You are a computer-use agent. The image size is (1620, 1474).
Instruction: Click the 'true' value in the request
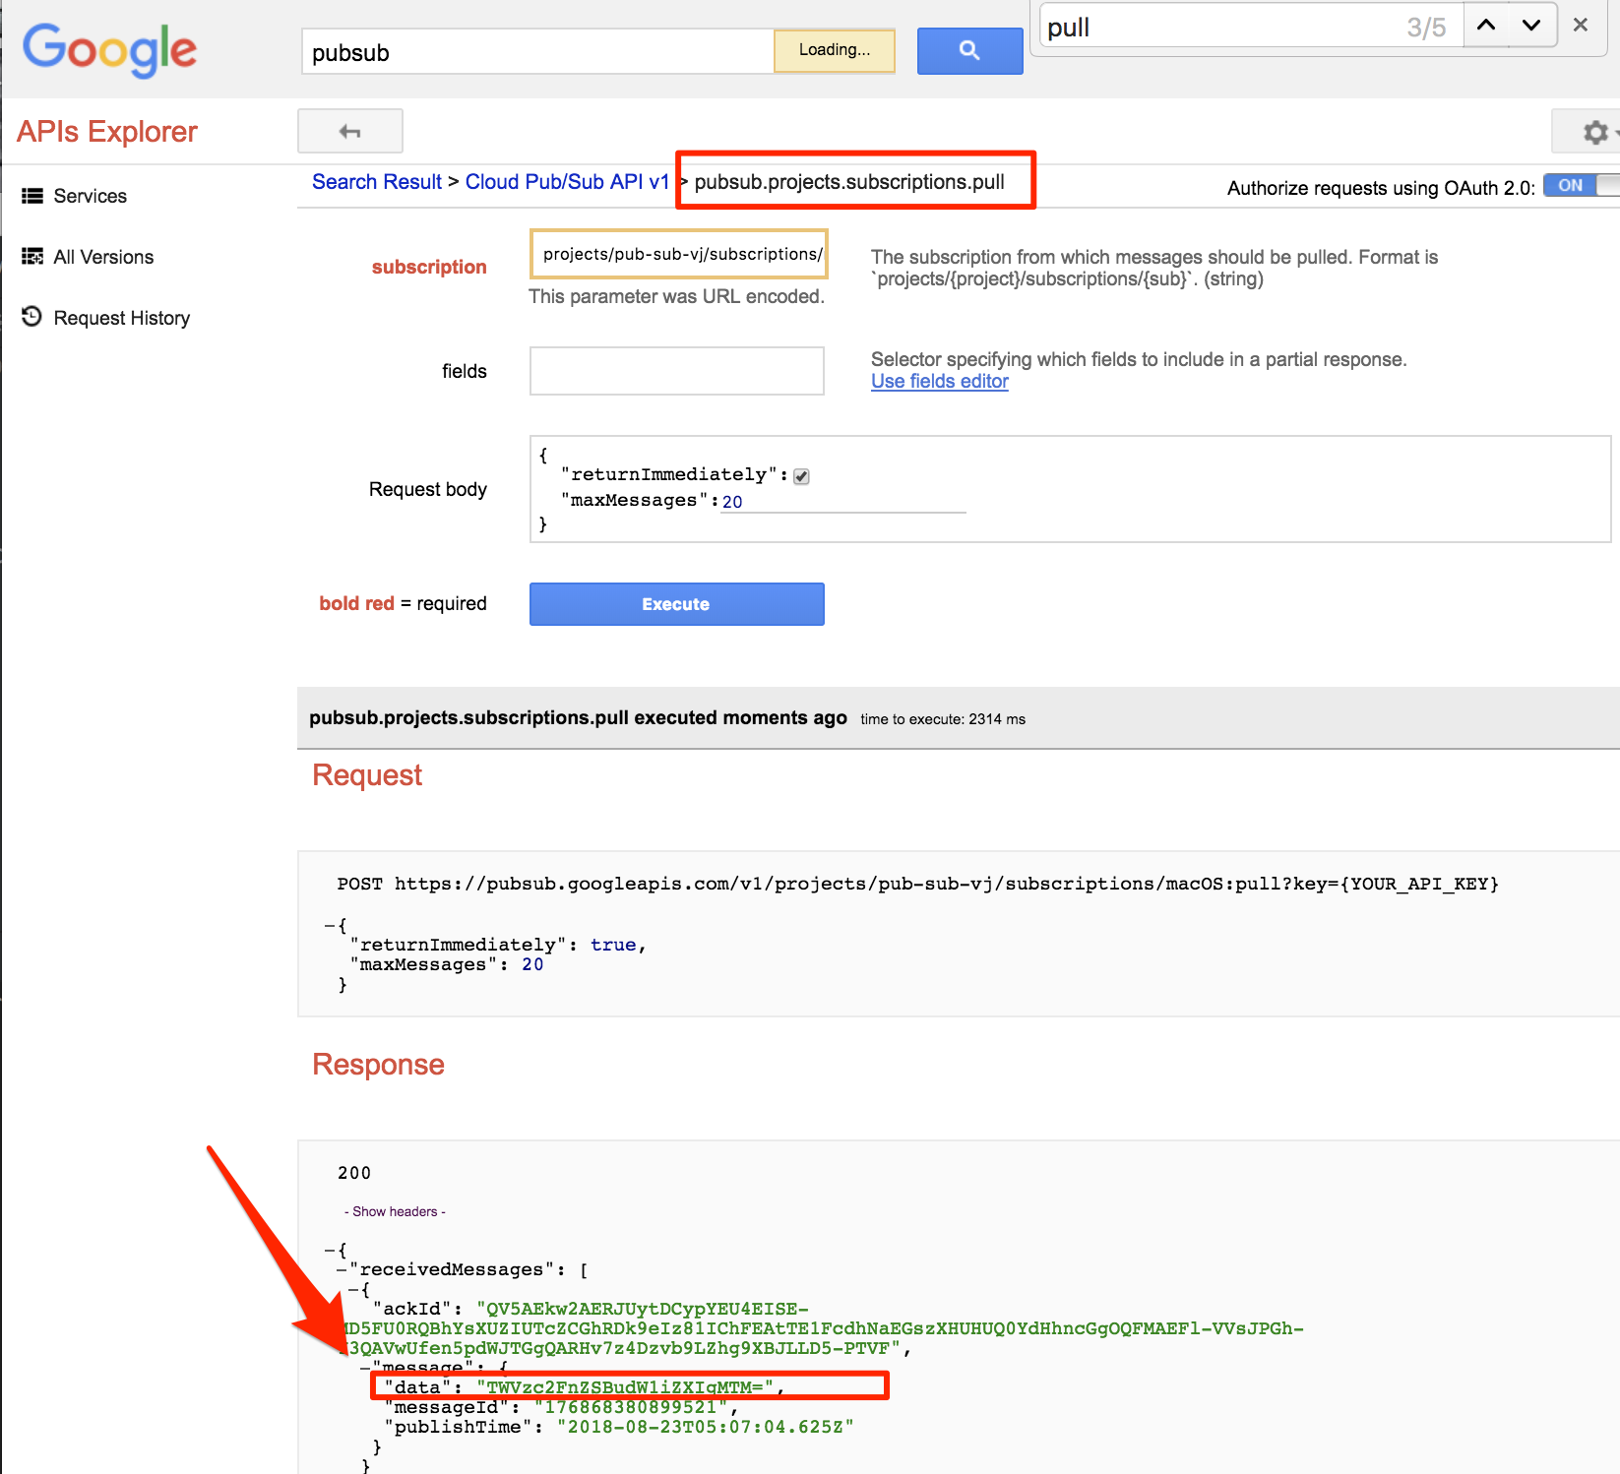tap(613, 945)
